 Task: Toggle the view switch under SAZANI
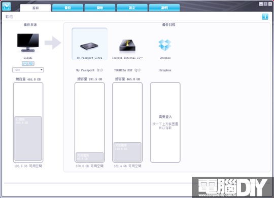coord(28,63)
